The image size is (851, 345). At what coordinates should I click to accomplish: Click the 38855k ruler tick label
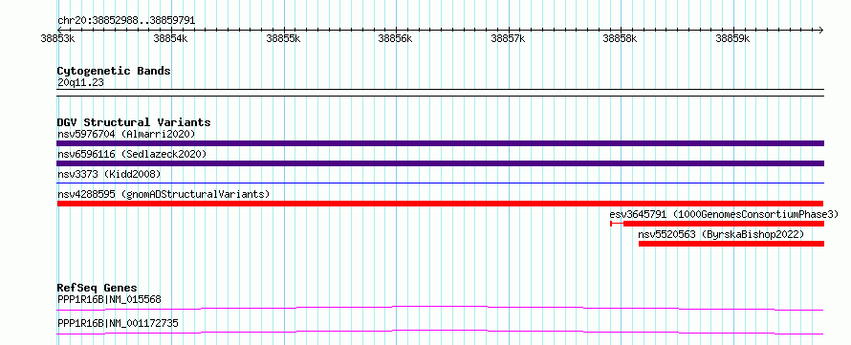(283, 38)
